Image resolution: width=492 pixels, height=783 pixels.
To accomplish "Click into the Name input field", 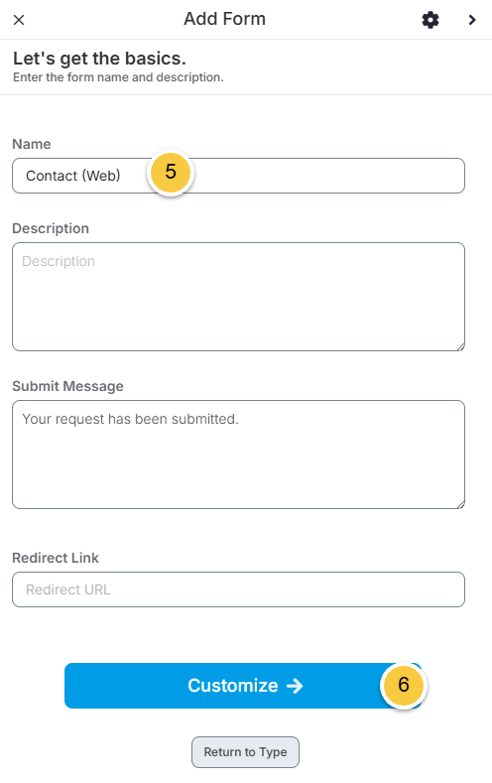I will pyautogui.click(x=238, y=176).
